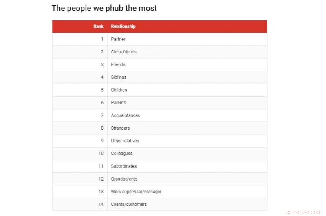The width and height of the screenshot is (326, 216).
Task: Select the Subordinates entry
Action: click(123, 166)
